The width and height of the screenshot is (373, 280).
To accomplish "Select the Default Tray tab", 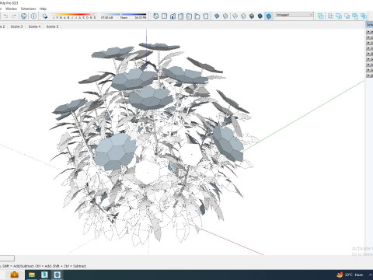I will (x=370, y=25).
